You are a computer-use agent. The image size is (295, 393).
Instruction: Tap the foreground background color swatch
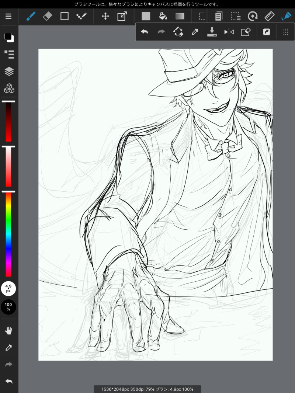coord(9,37)
